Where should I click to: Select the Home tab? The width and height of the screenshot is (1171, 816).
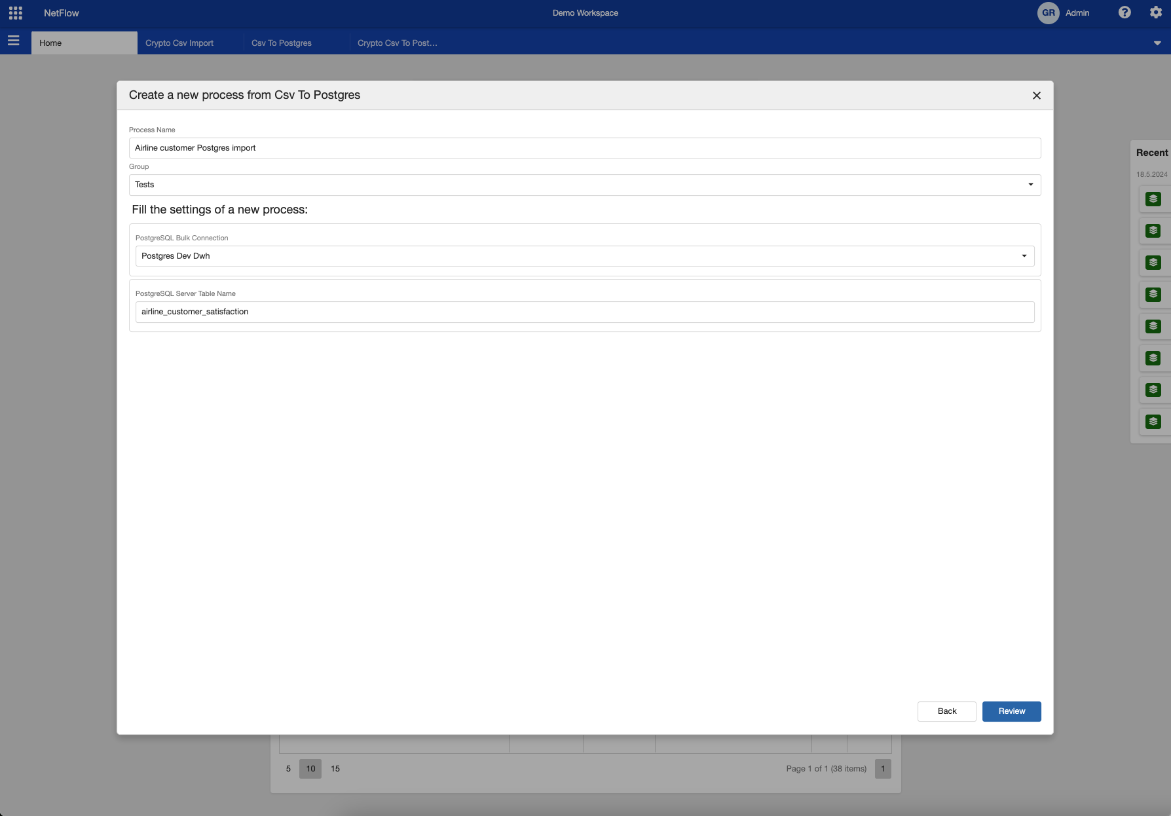50,43
